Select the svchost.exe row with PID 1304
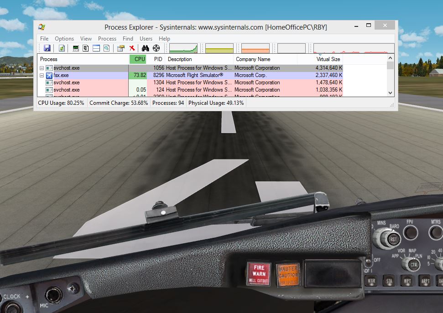The width and height of the screenshot is (443, 313). (190, 83)
